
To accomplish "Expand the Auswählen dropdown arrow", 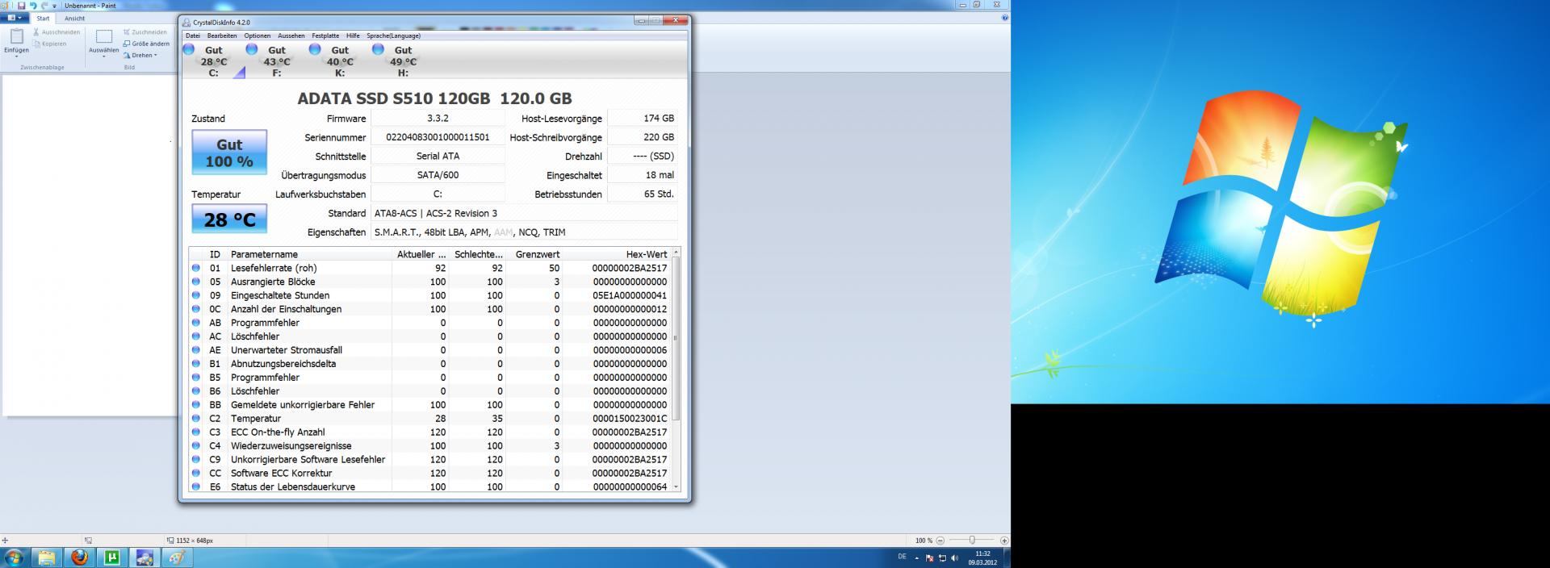I will tap(103, 56).
